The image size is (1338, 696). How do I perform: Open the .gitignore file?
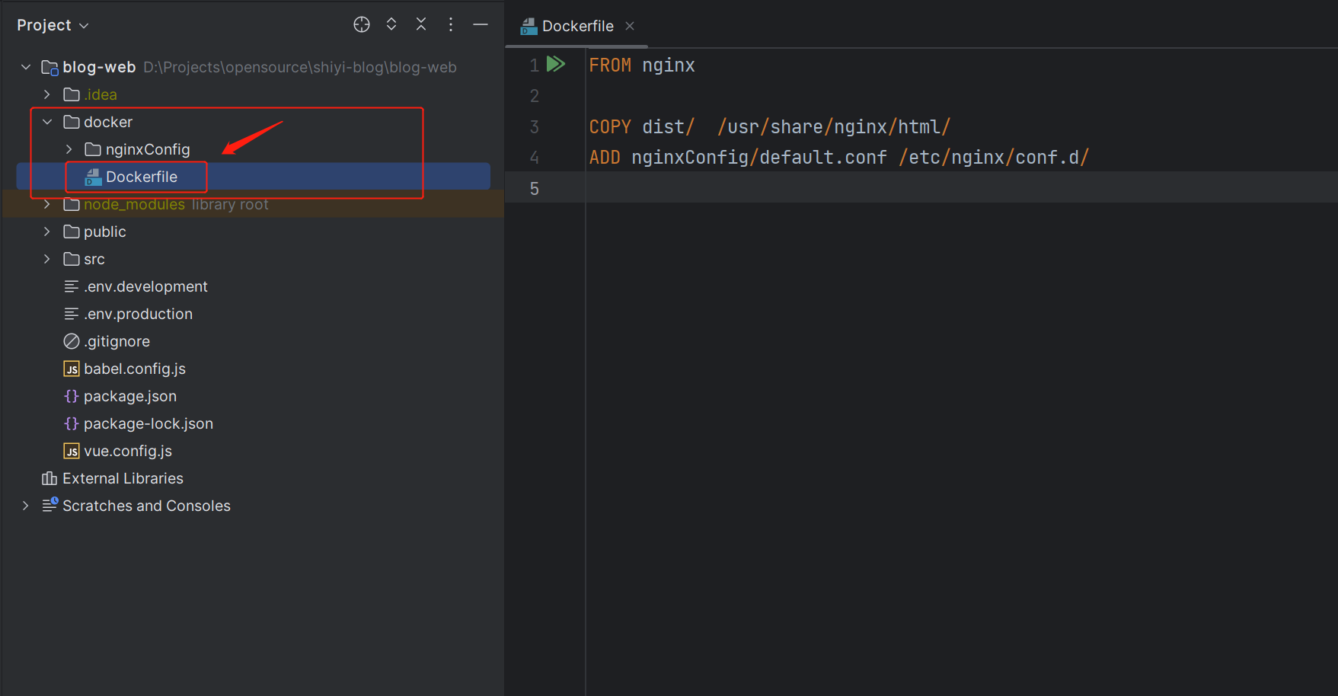click(117, 341)
